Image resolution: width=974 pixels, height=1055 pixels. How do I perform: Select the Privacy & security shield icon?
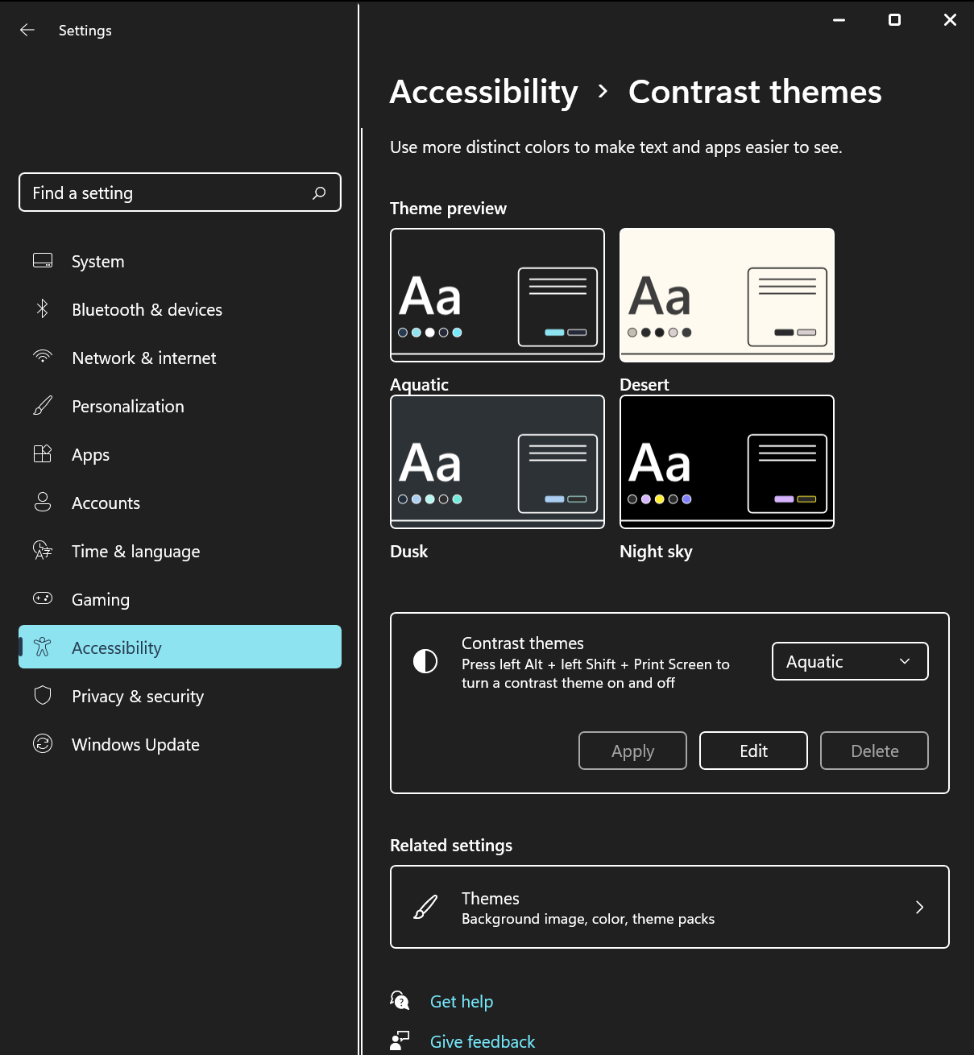point(42,696)
